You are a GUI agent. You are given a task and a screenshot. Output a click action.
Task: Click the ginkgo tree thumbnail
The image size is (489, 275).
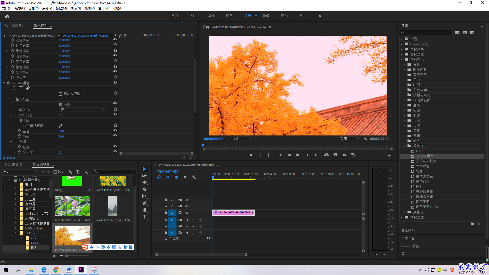click(x=72, y=236)
